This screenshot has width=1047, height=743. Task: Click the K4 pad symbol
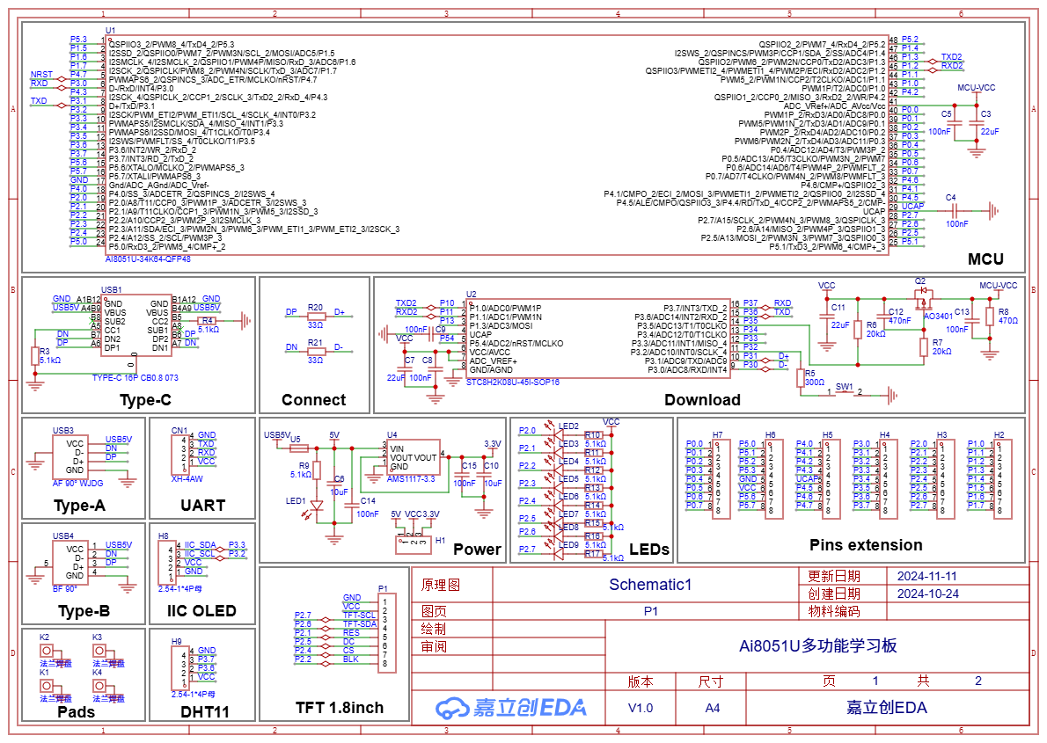99,686
